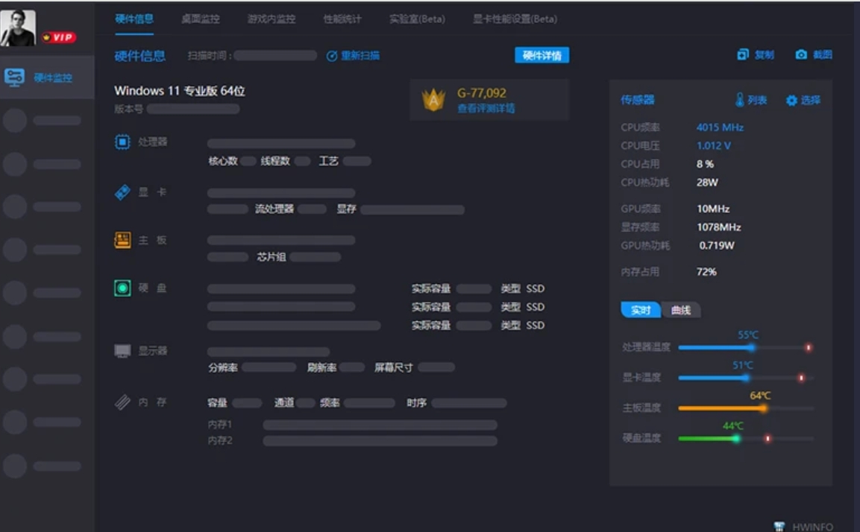Click the camera screenshot (截图) icon
860x532 pixels.
tap(801, 55)
